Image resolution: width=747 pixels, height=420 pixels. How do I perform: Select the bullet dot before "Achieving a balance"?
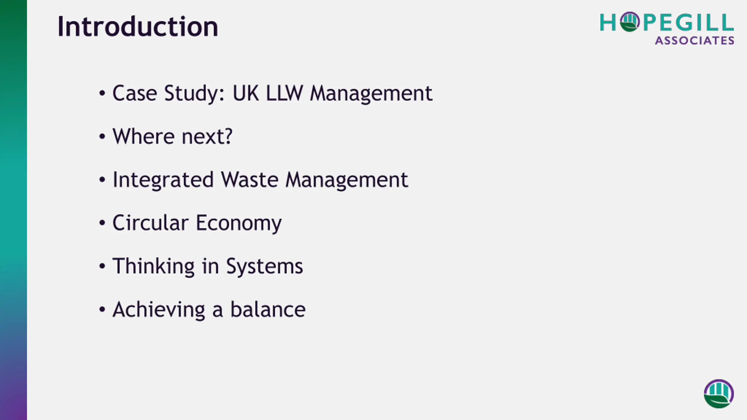pos(102,309)
